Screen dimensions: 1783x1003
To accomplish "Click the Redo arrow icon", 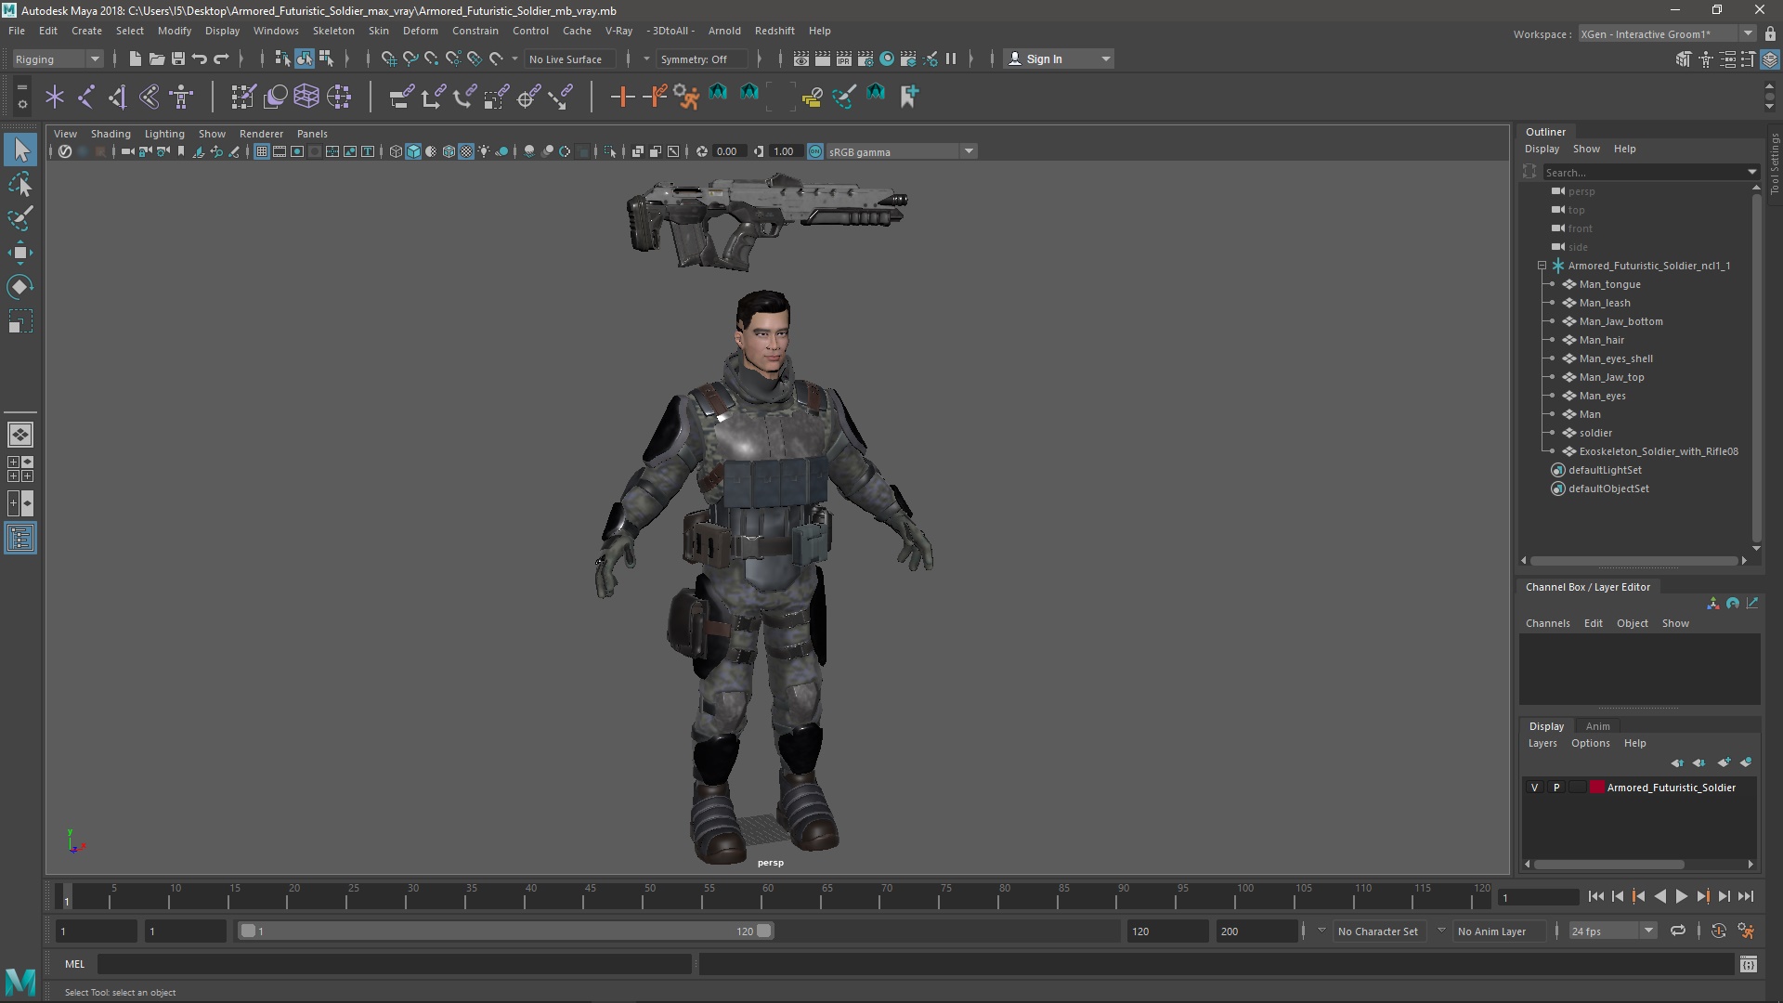I will (x=221, y=59).
